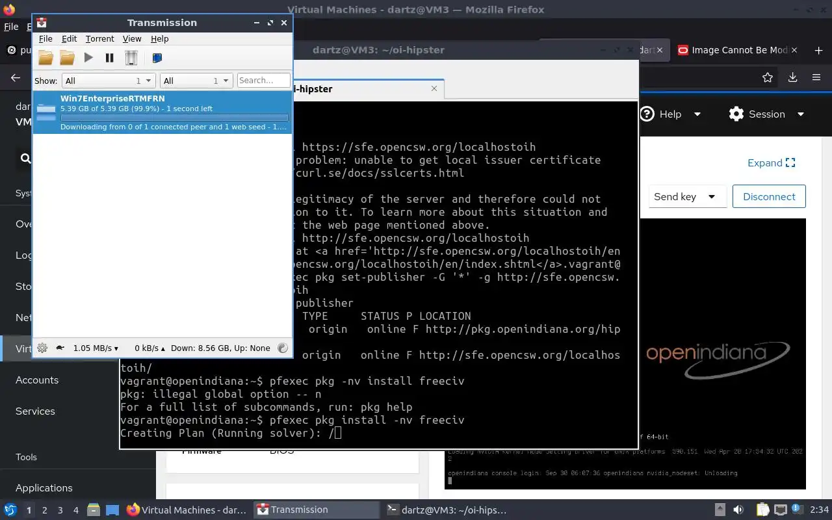Open Applications in Cockpit sidebar
The width and height of the screenshot is (832, 520).
click(44, 488)
